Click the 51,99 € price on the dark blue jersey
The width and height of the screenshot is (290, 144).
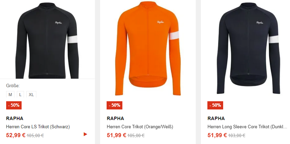pos(217,135)
